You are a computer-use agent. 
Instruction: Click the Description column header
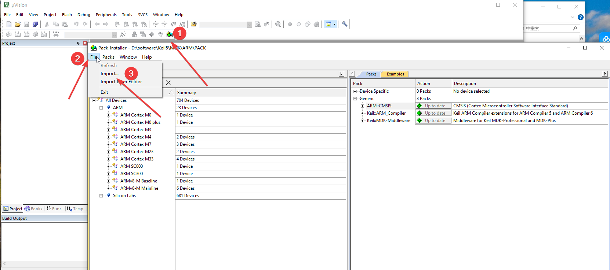(530, 84)
